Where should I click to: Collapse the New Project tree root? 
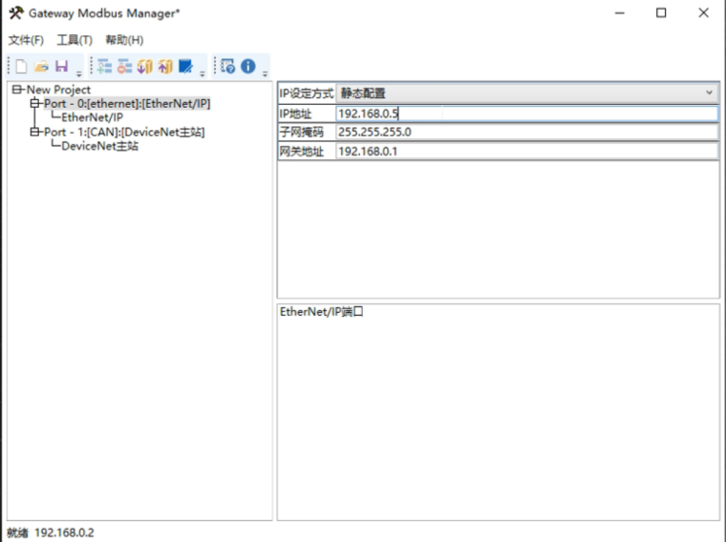click(x=17, y=90)
